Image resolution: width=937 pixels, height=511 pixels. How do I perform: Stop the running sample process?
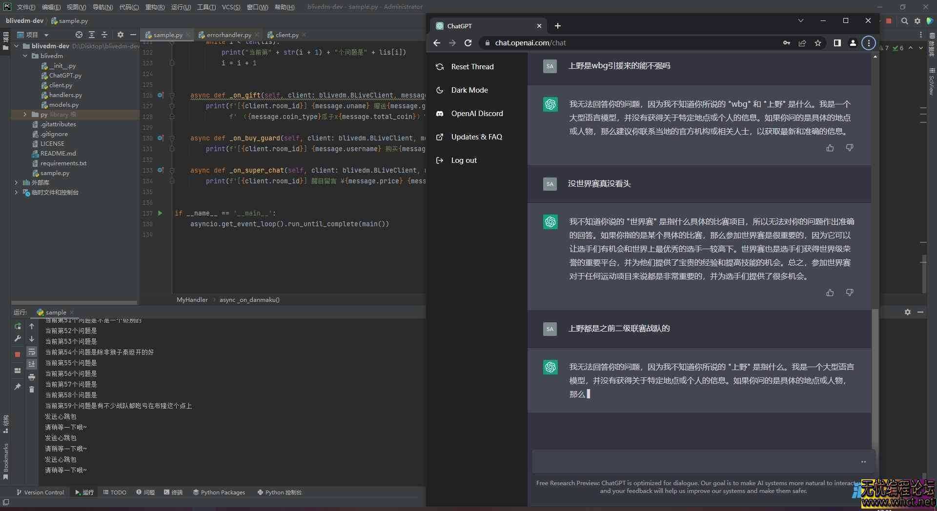tap(18, 354)
